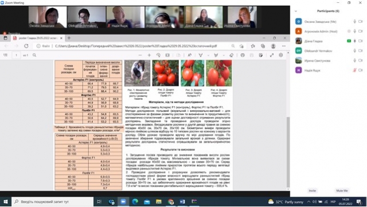This screenshot has height=207, width=367.
Task: Open browser Collections icon
Action: pos(263,46)
